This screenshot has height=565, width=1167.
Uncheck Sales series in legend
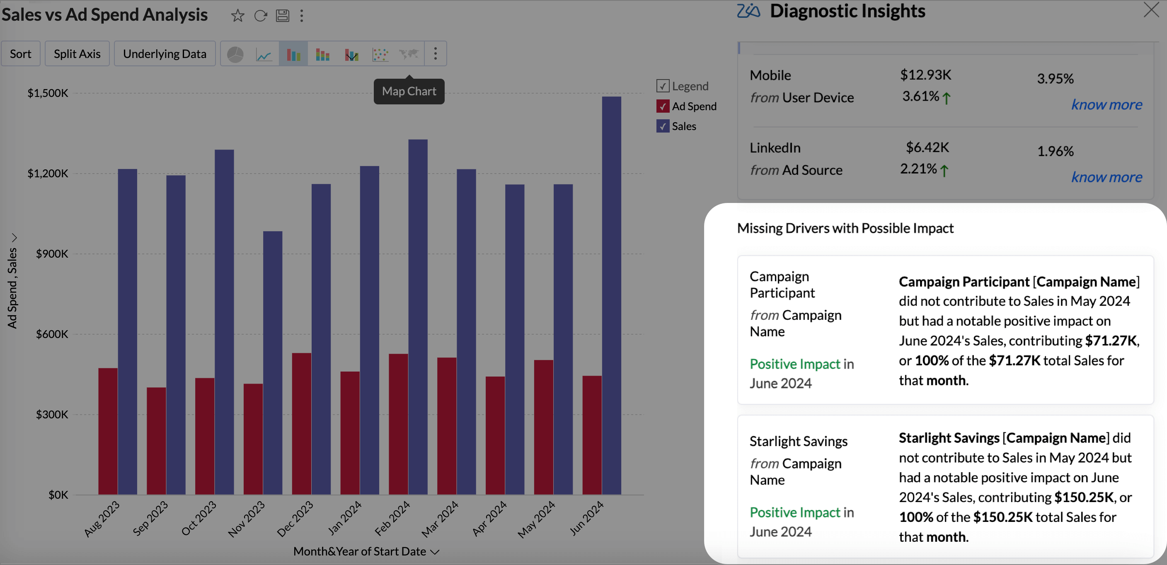point(663,126)
